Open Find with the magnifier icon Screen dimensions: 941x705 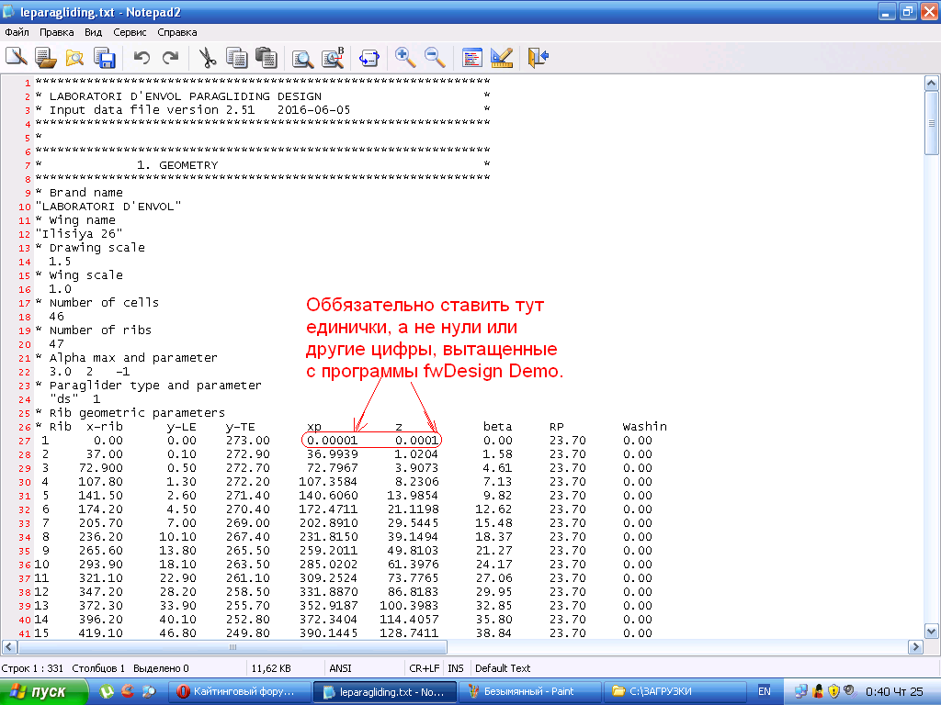[302, 58]
